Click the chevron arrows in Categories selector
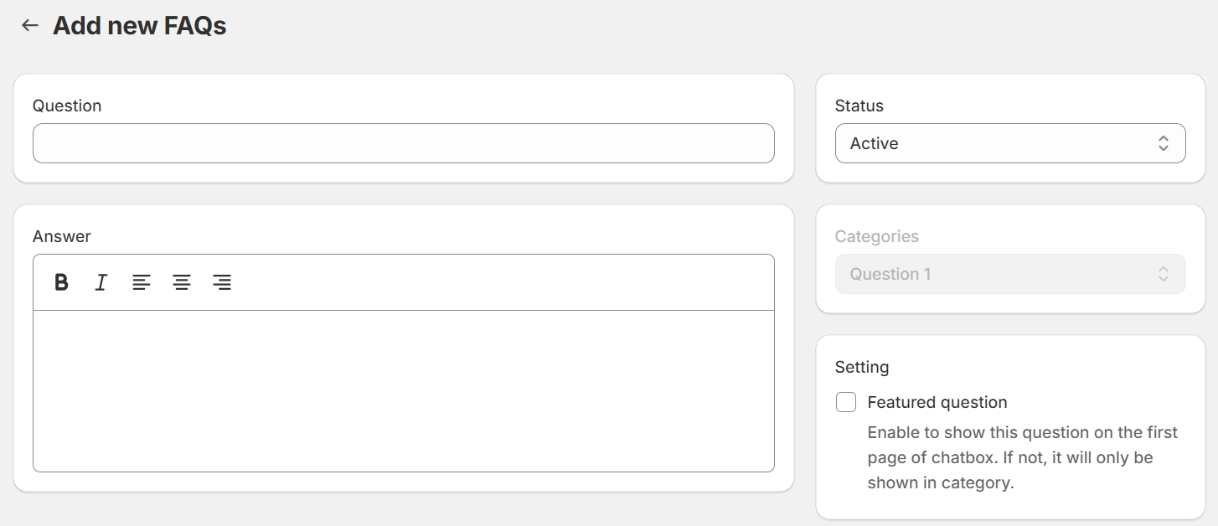This screenshot has width=1218, height=526. click(1163, 274)
